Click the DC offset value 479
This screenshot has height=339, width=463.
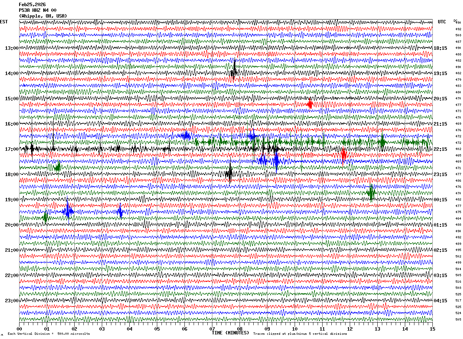pyautogui.click(x=458, y=80)
